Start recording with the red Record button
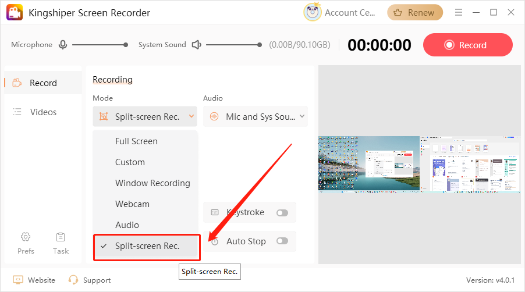Viewport: 525px width, 292px height. (468, 45)
